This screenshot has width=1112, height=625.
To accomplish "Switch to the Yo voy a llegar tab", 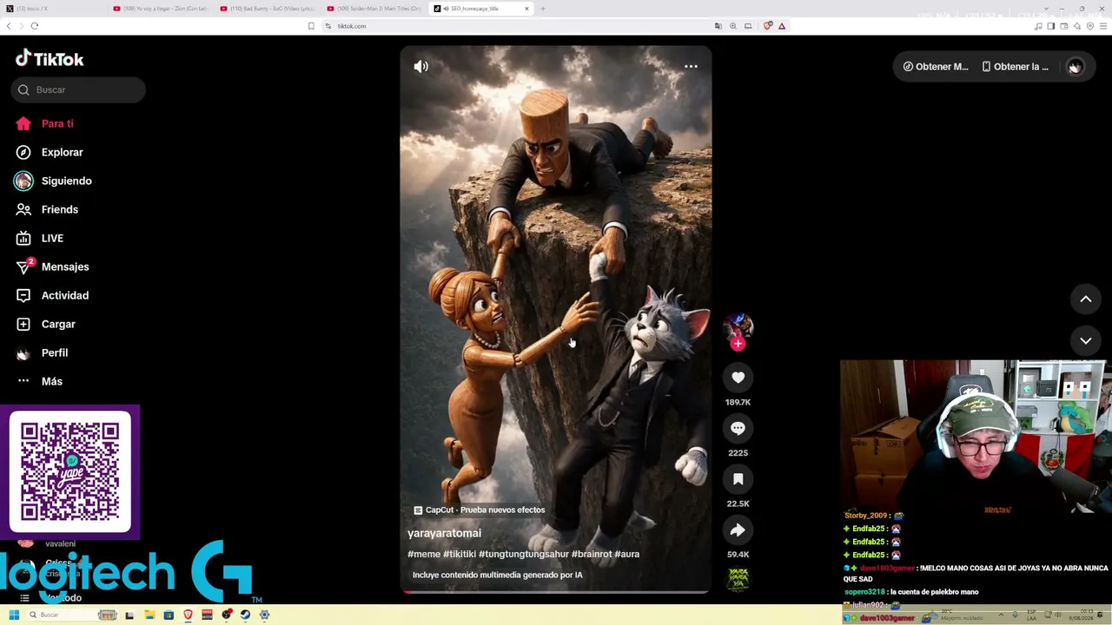I will pos(162,9).
